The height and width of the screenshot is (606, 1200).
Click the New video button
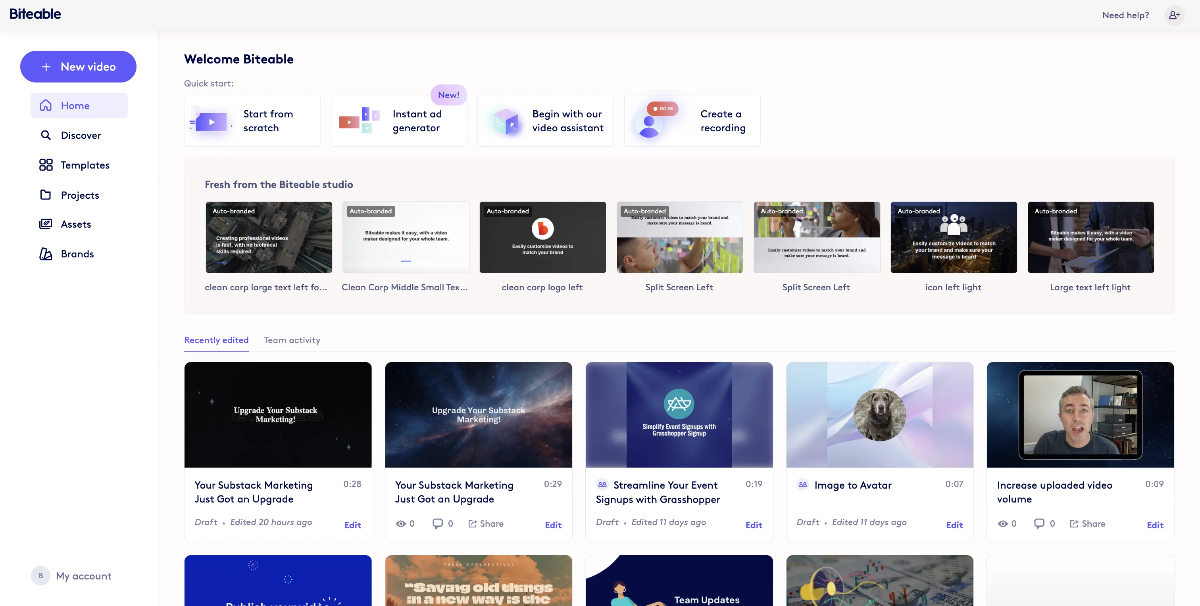[78, 67]
